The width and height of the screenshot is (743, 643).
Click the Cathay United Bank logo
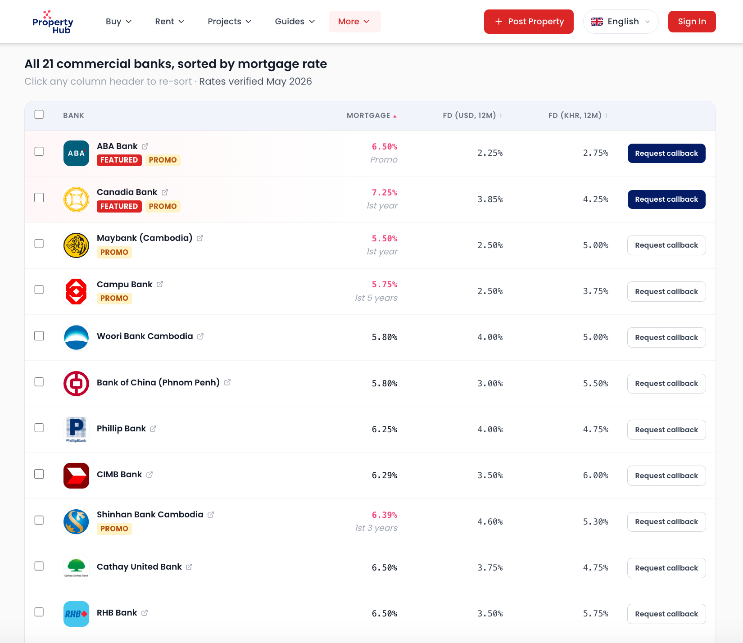[76, 568]
